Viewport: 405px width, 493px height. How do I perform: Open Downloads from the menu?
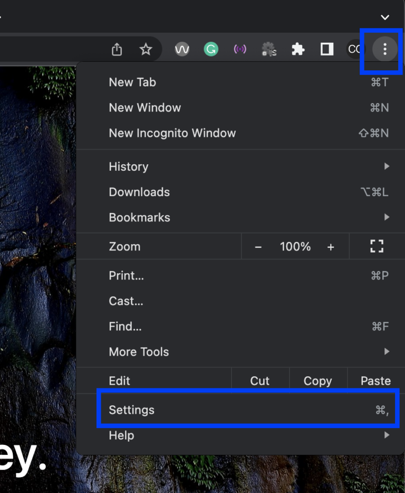[x=240, y=192]
